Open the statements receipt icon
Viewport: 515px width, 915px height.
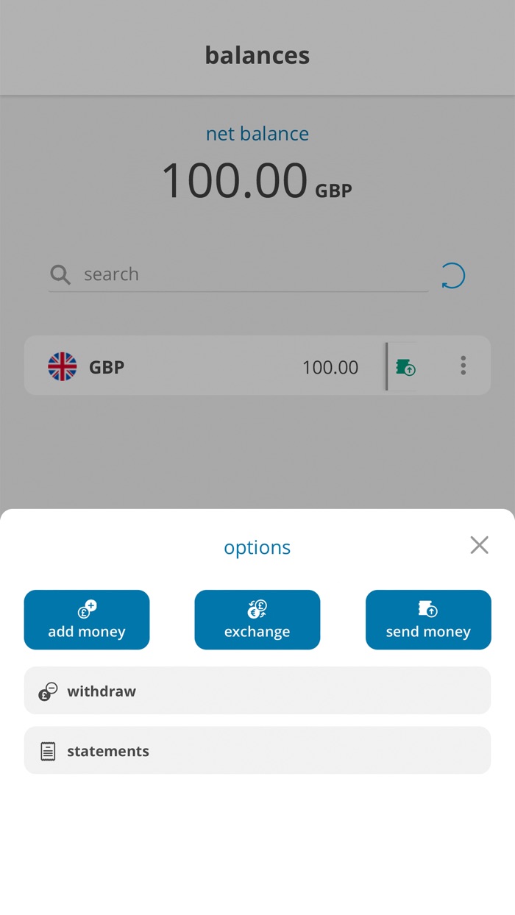point(47,750)
